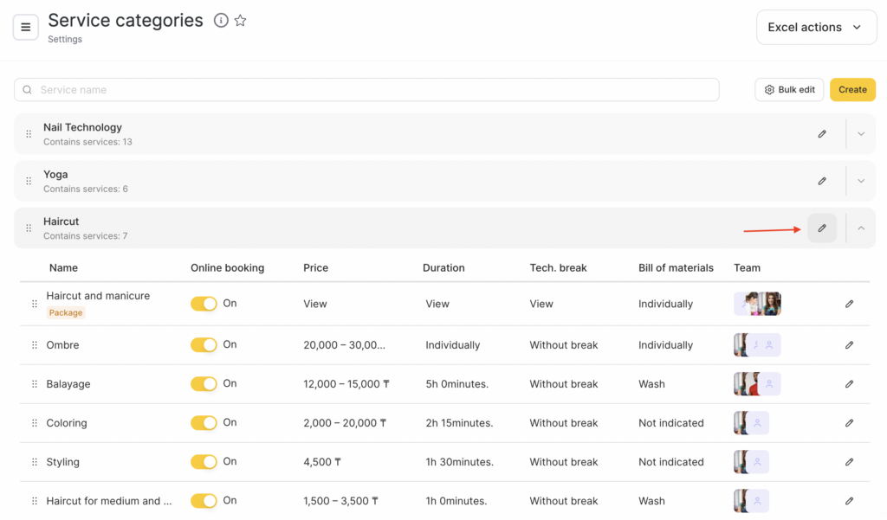Image resolution: width=887 pixels, height=520 pixels.
Task: Click the Bulk edit button
Action: click(789, 90)
